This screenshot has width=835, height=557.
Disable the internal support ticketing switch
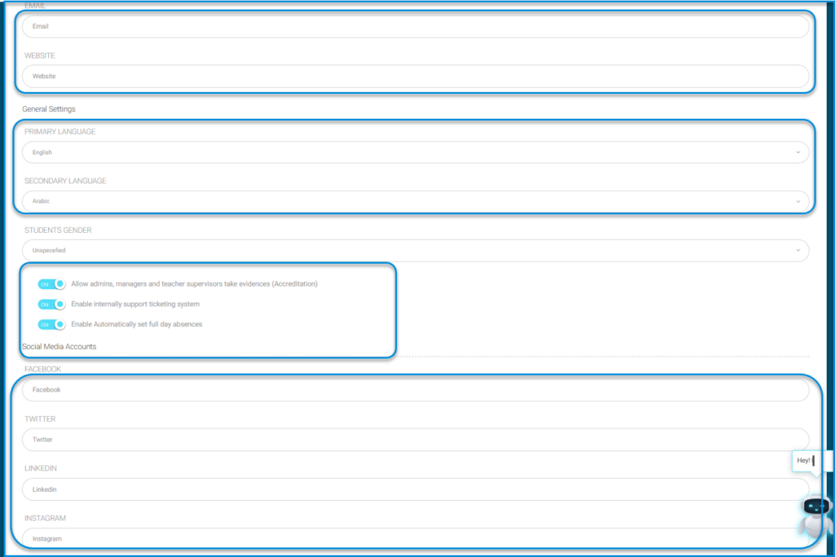pos(51,305)
